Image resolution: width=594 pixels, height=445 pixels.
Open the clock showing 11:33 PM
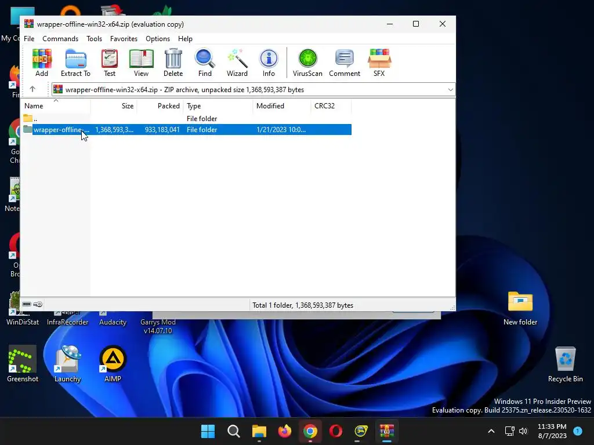[552, 431]
